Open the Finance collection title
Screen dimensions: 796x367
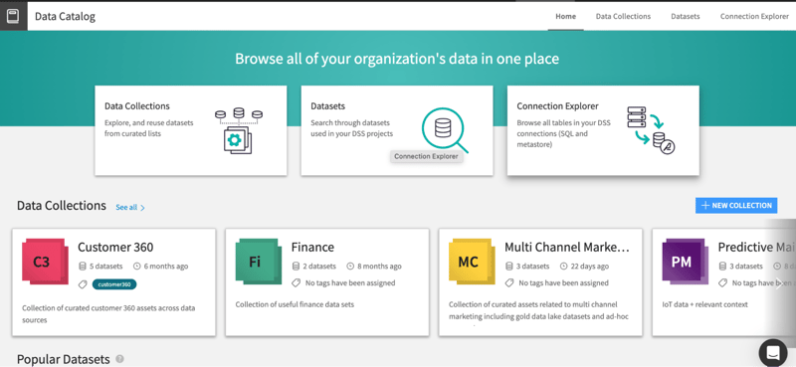coord(312,248)
